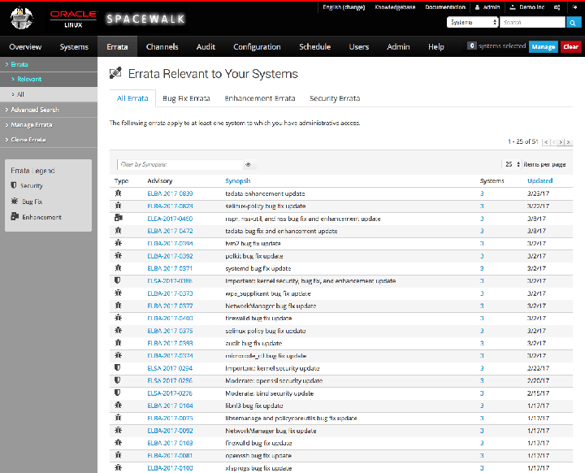The image size is (585, 473).
Task: Go to previous page of errata list
Action: click(x=553, y=142)
